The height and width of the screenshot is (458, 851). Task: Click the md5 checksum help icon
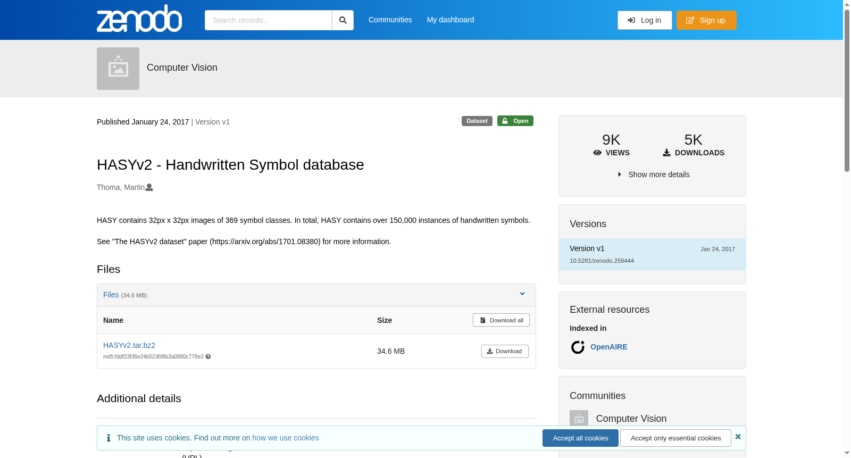click(208, 357)
